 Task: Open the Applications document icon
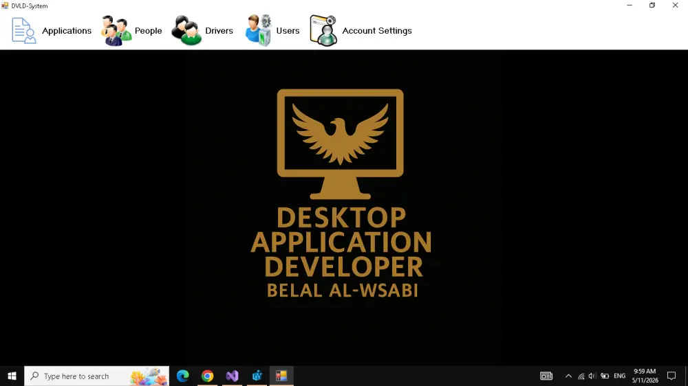click(x=23, y=31)
